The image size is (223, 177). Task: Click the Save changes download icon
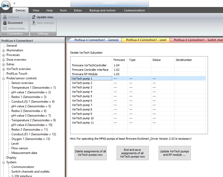point(34,23)
